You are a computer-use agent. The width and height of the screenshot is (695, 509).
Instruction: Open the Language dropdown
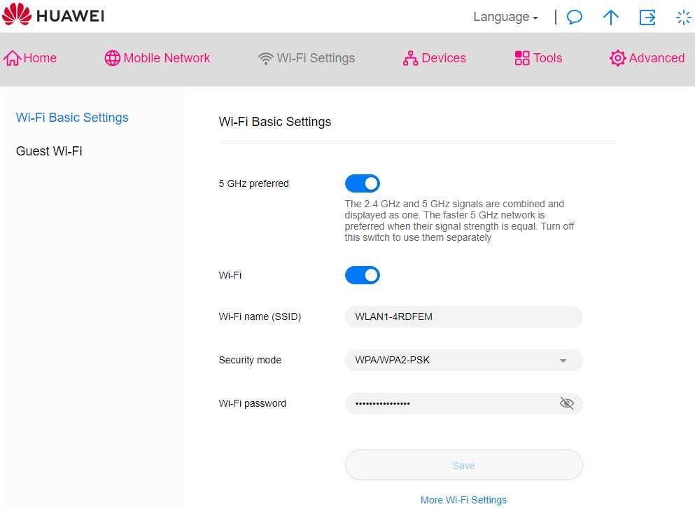tap(505, 17)
